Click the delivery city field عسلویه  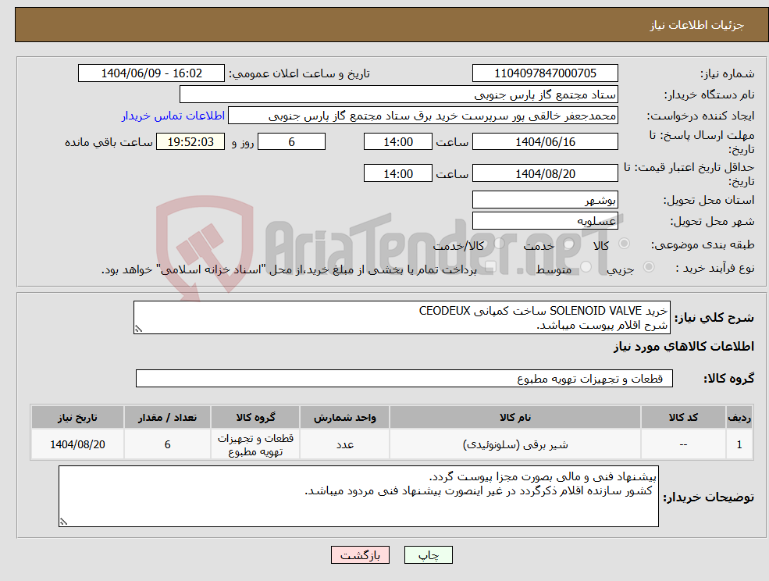tap(545, 221)
